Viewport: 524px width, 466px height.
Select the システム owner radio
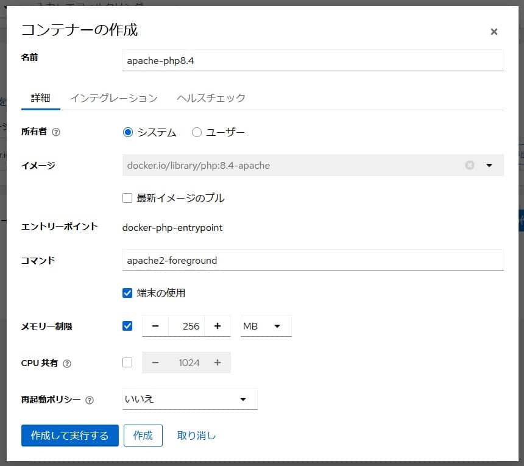click(128, 132)
